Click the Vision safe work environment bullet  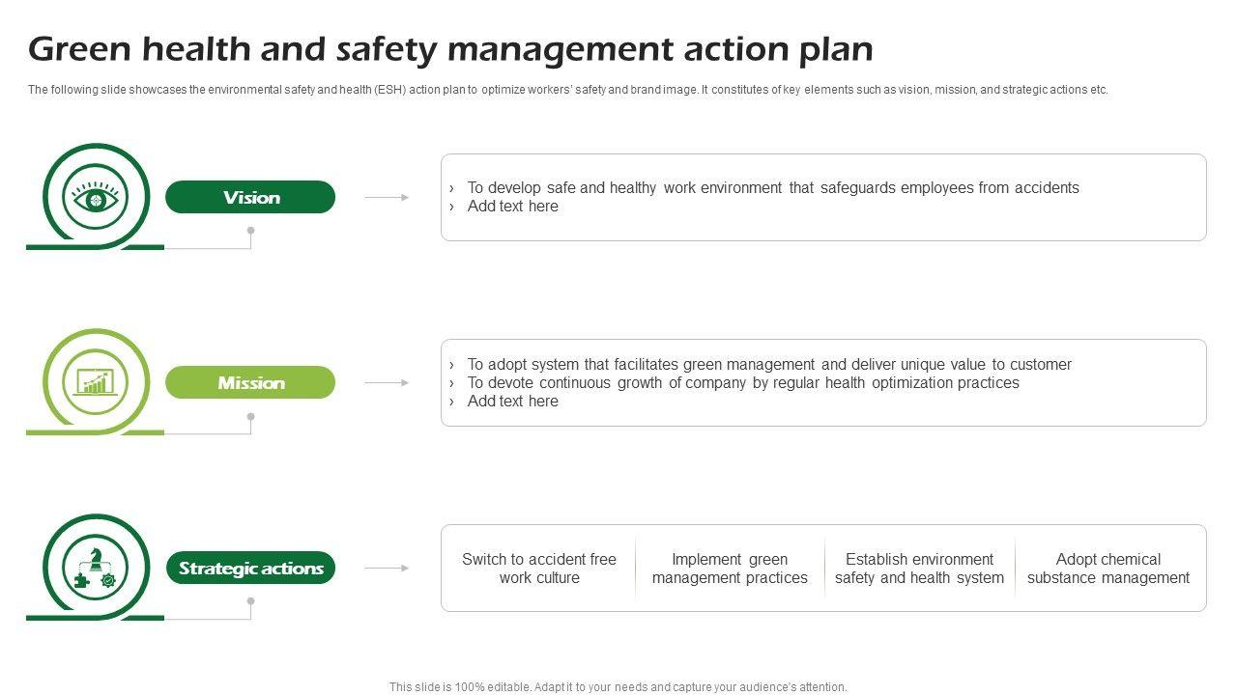click(772, 188)
